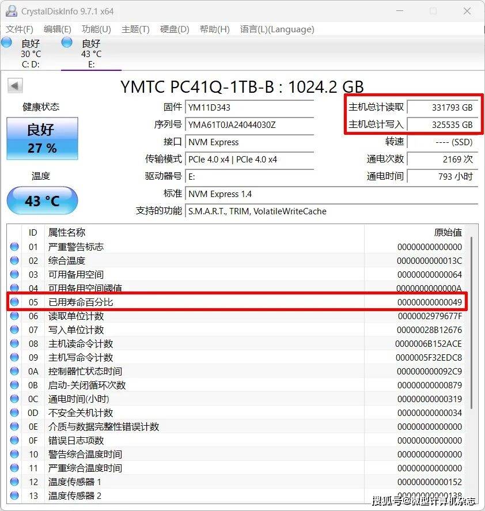
Task: Click status dot for attribute 0D row
Action: click(14, 412)
